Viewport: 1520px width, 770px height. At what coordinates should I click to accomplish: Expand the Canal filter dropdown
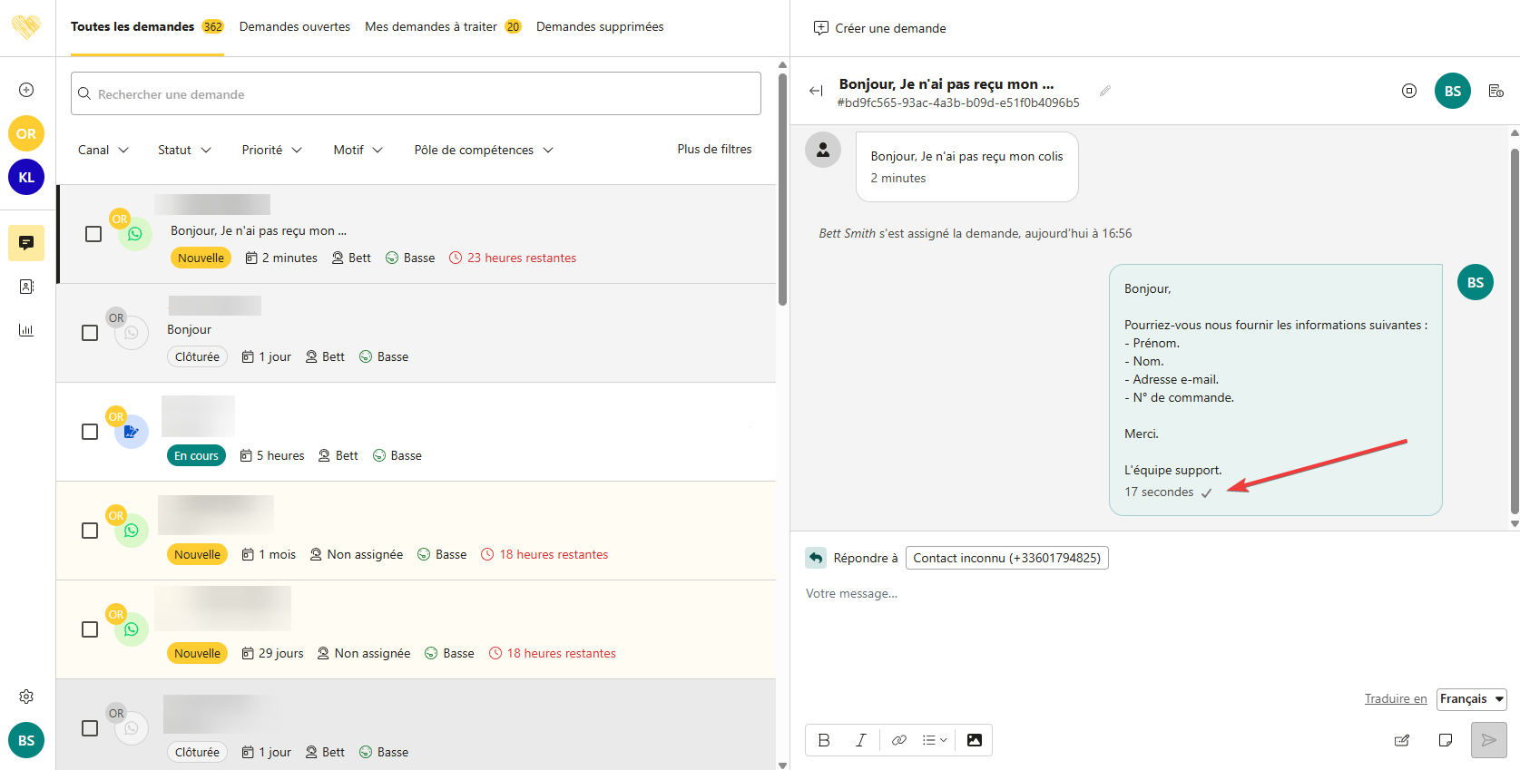pos(103,150)
